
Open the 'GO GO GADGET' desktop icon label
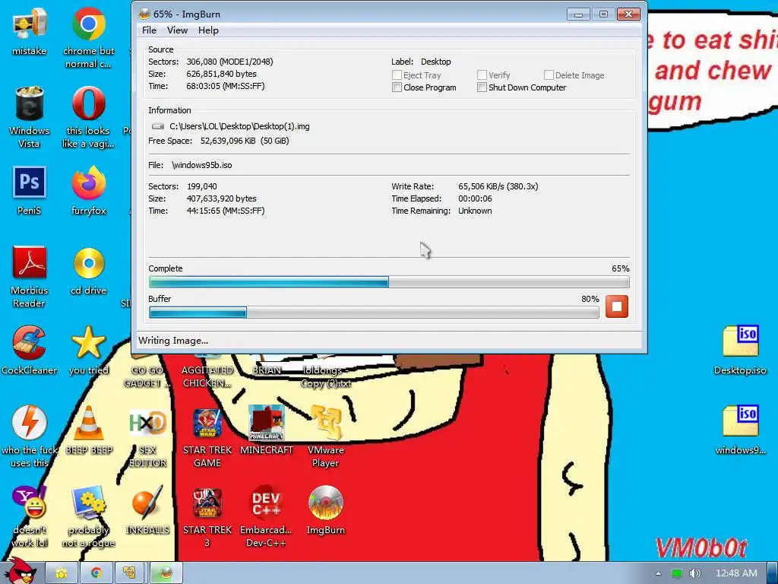coord(147,376)
